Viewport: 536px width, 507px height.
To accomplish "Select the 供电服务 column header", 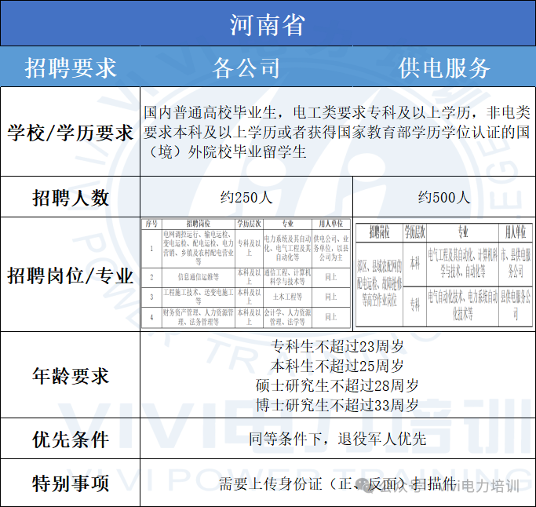I will pos(443,67).
